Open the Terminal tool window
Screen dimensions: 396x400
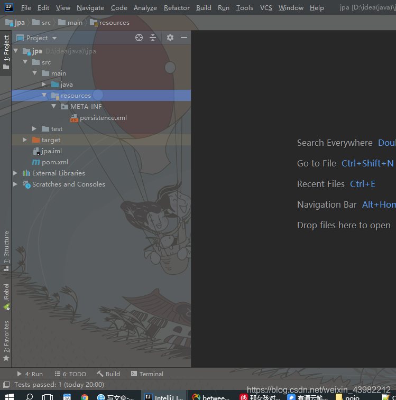(x=147, y=374)
